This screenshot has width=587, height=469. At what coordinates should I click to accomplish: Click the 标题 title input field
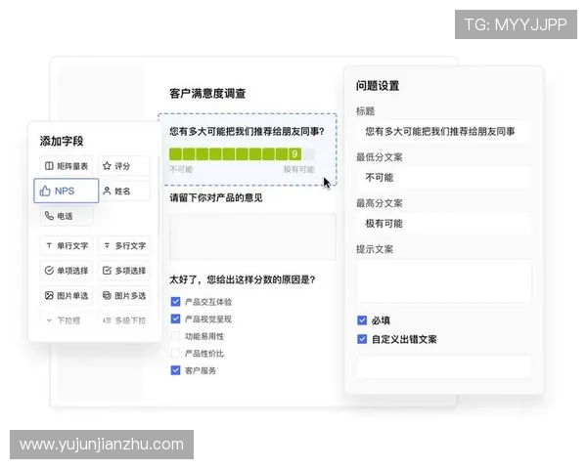(443, 131)
